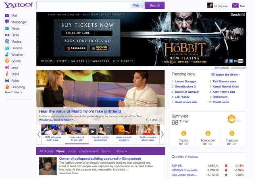Open Sports from the sidebar
254x179 pixels.
coord(7,61)
